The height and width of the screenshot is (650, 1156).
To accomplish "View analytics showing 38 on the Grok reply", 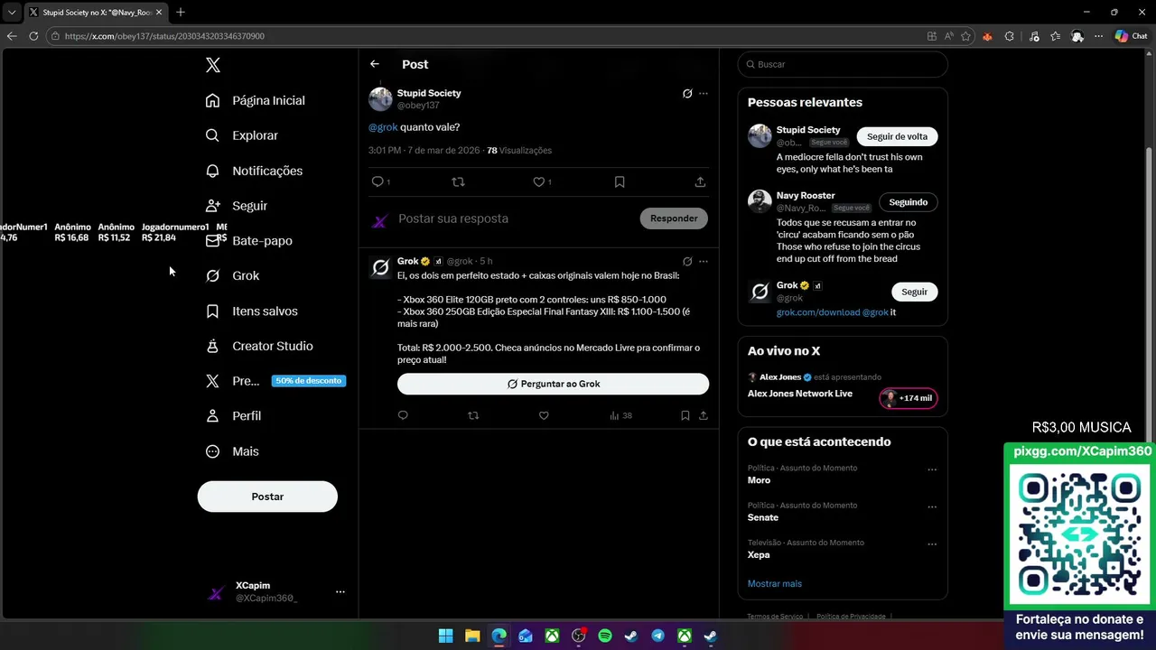I will [620, 415].
